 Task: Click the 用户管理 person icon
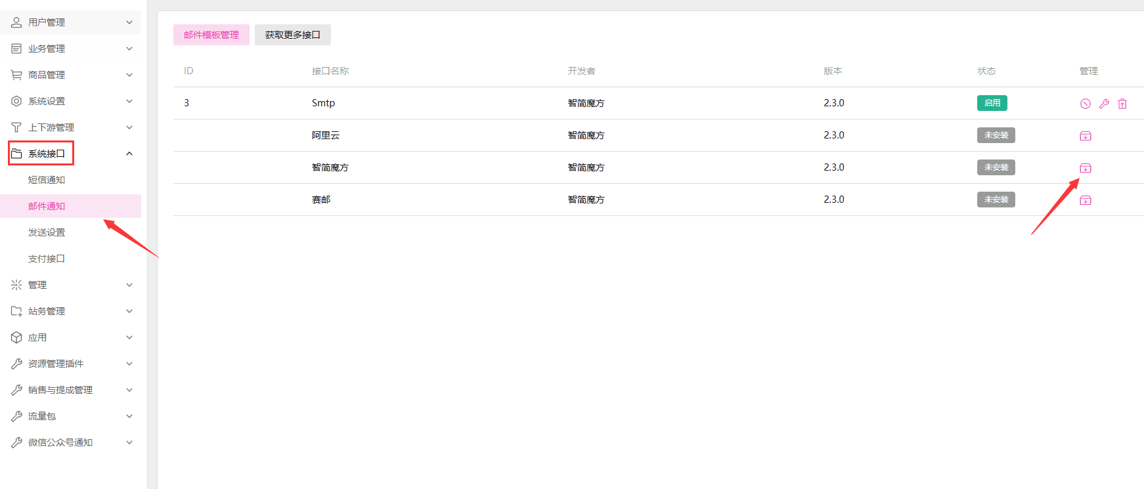pyautogui.click(x=16, y=22)
